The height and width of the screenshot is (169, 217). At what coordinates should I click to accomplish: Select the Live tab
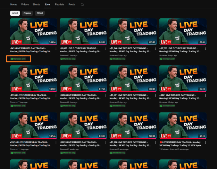pyautogui.click(x=47, y=5)
